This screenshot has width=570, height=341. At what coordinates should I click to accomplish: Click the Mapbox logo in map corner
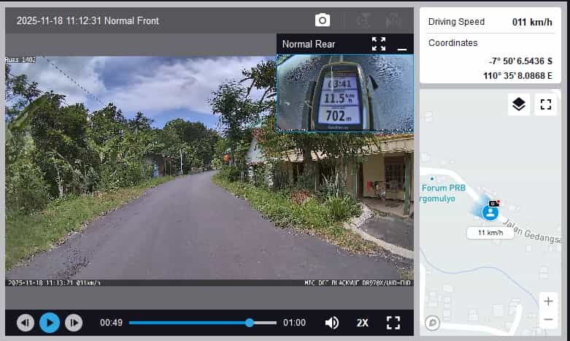[x=433, y=322]
